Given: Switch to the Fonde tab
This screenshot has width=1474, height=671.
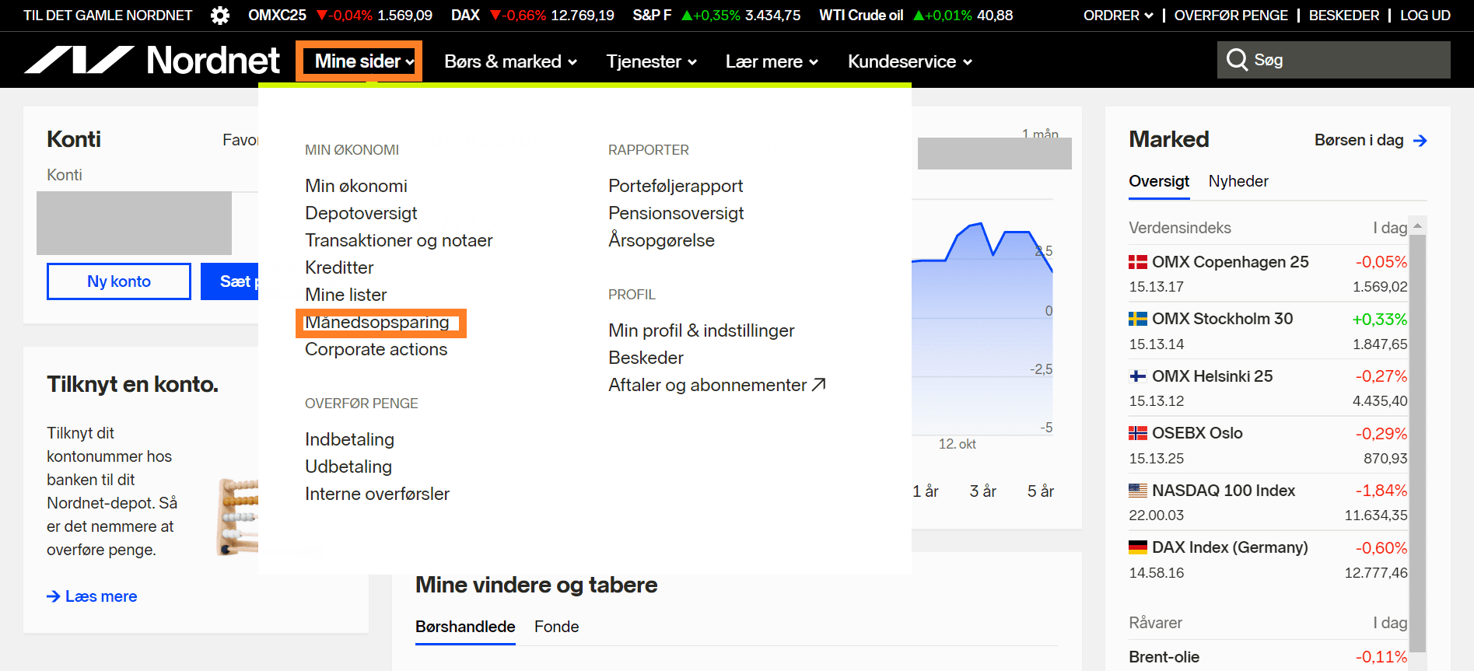Looking at the screenshot, I should click(x=556, y=627).
